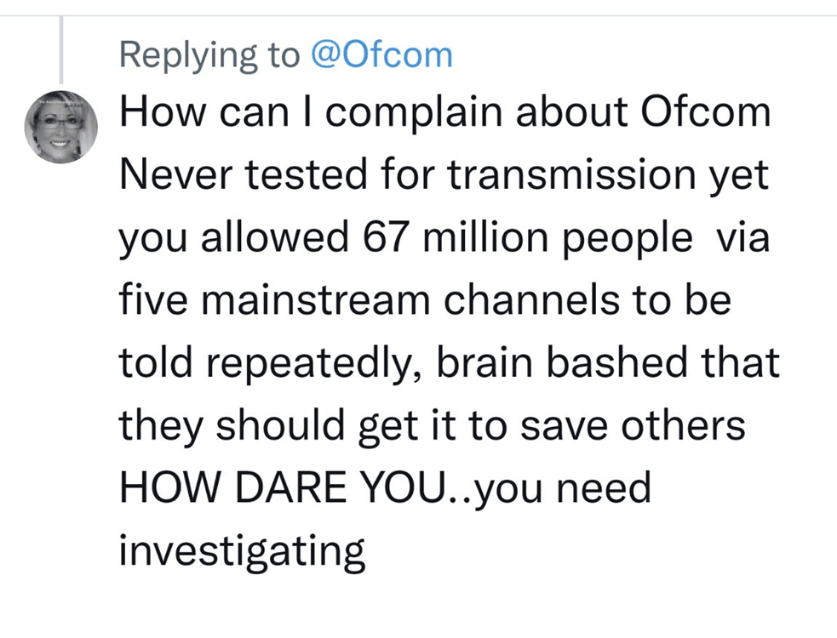Open the replier's profile avatar

coord(60,127)
